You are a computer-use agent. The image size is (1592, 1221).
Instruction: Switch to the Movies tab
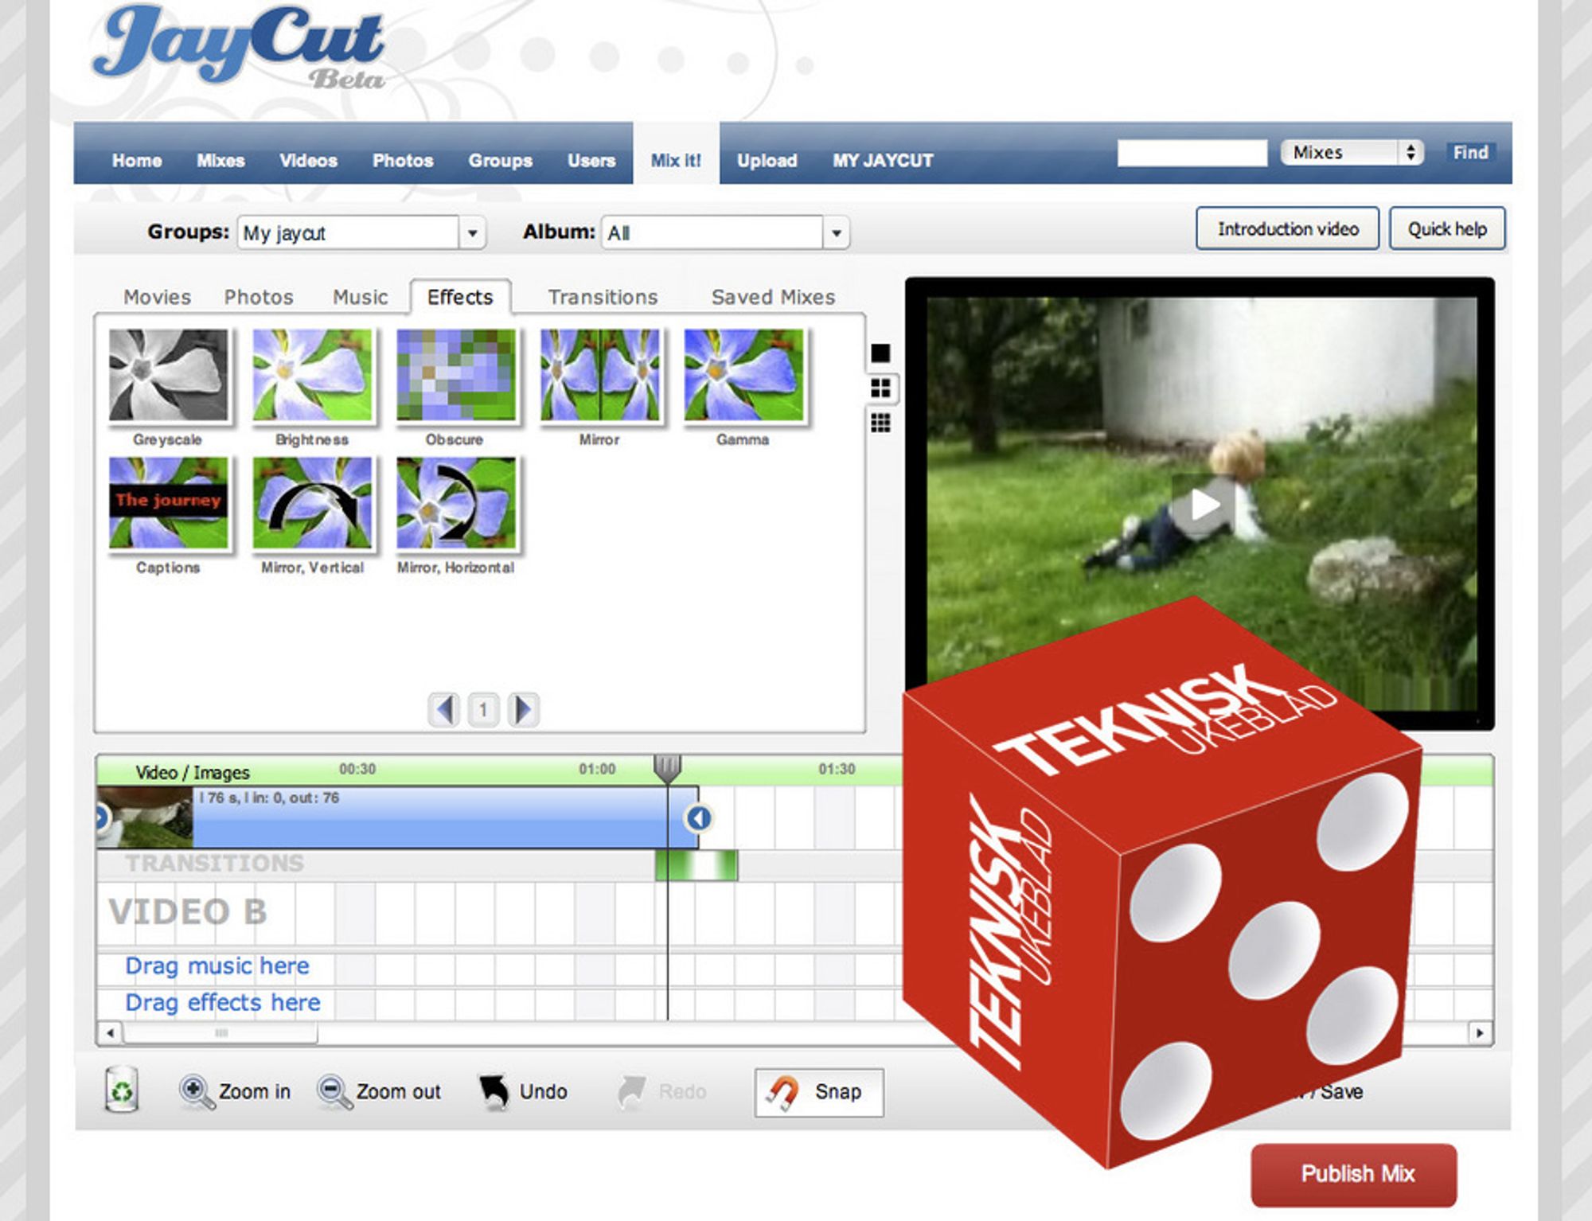pyautogui.click(x=157, y=297)
